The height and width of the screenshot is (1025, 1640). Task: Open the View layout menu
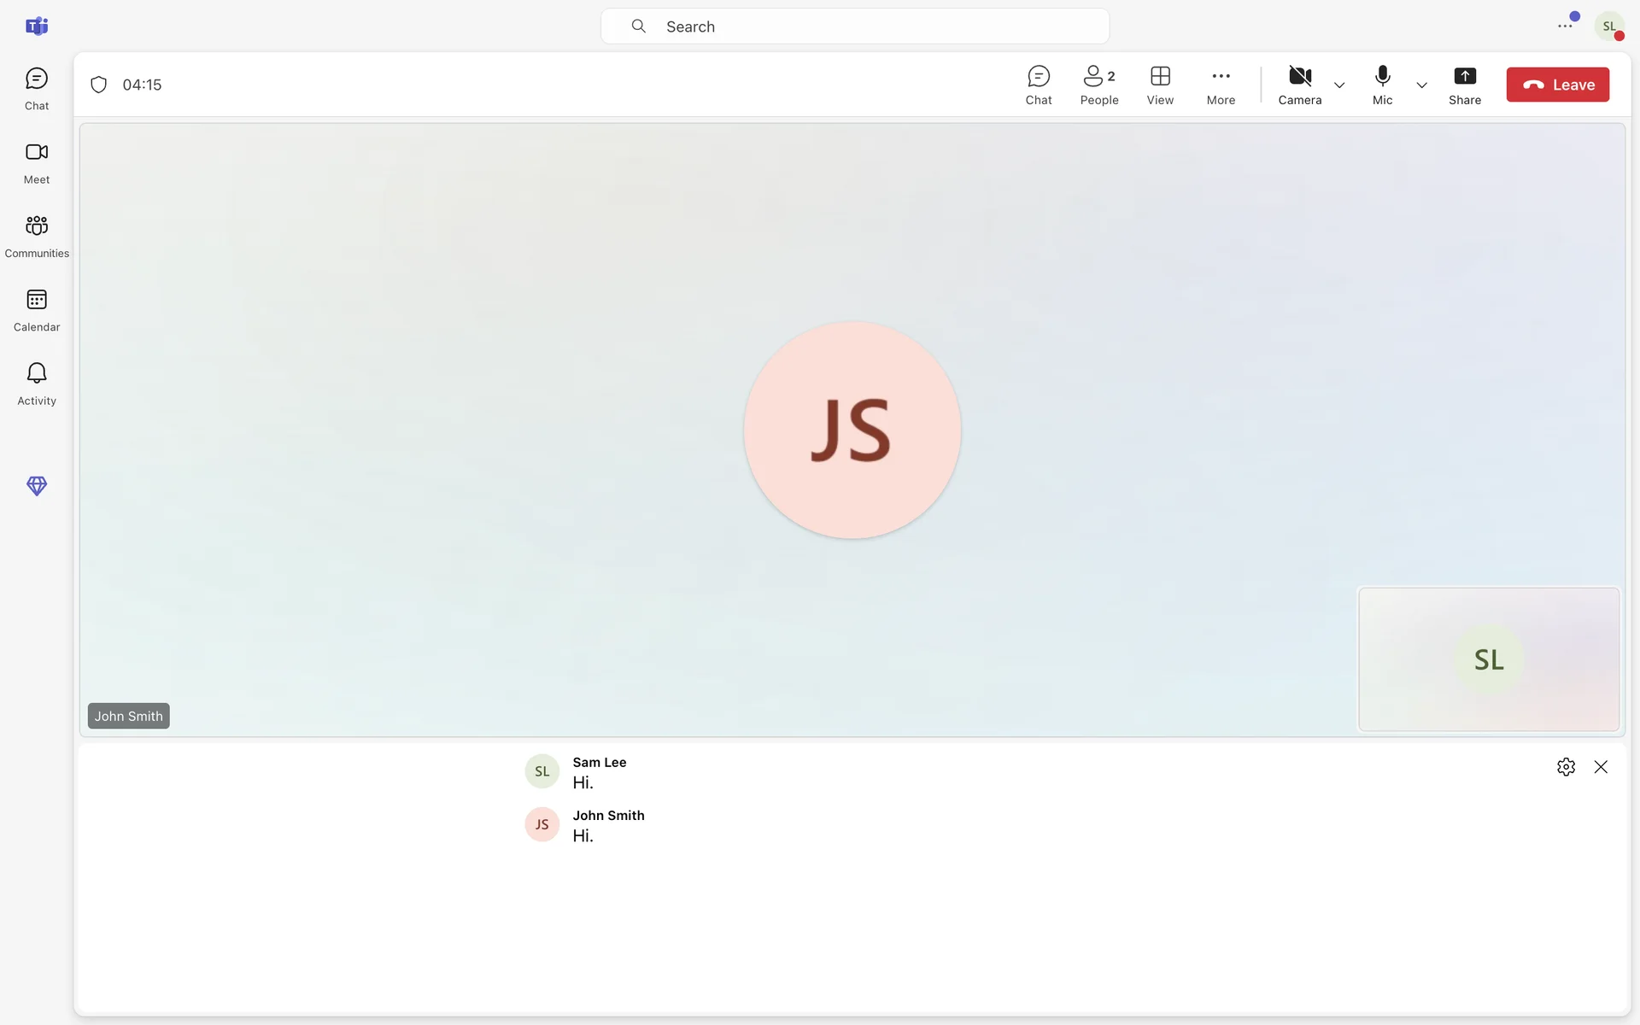click(1159, 85)
